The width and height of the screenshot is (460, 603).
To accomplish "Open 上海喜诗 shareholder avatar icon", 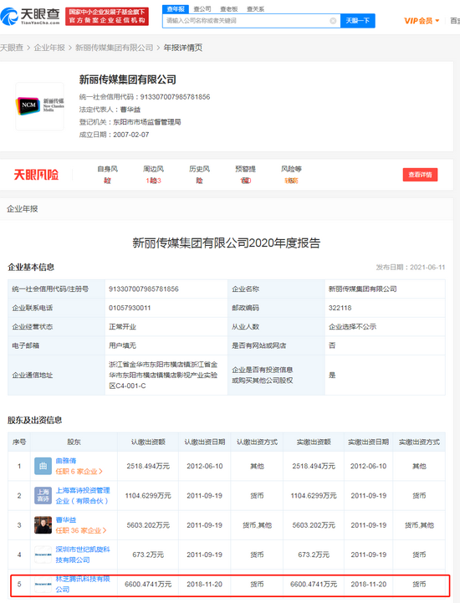I will point(43,496).
